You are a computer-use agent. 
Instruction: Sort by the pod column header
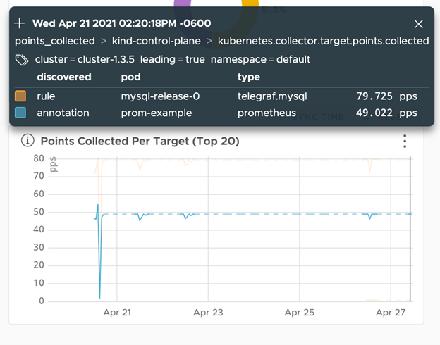point(130,77)
